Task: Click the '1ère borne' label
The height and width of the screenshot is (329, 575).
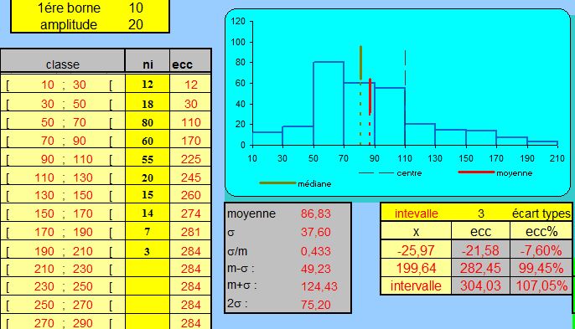Action: (69, 8)
